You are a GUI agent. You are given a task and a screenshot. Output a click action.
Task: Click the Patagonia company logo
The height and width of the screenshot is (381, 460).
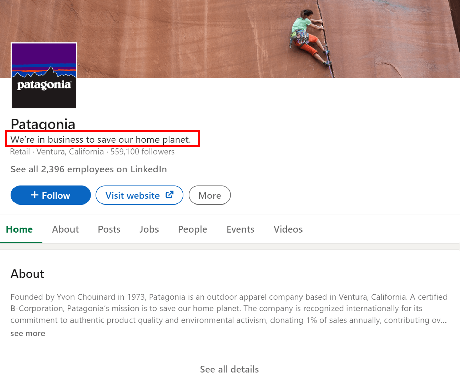(44, 75)
